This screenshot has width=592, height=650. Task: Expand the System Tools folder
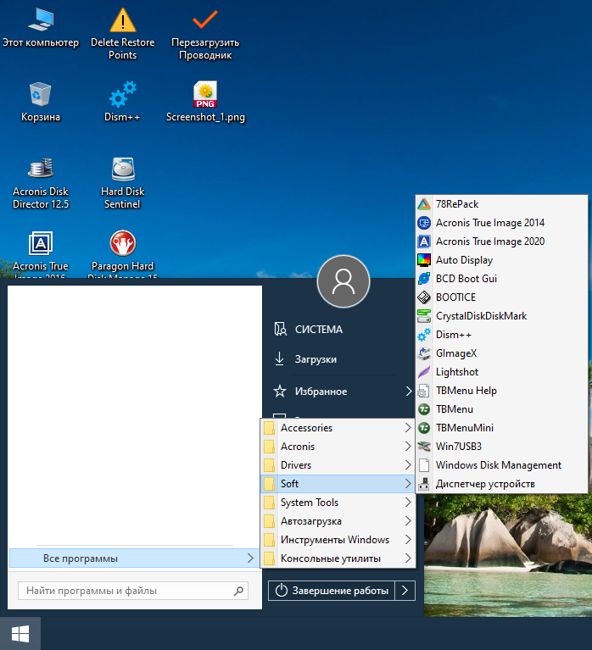[x=338, y=503]
